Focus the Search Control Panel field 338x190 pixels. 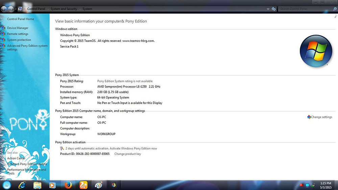(x=305, y=9)
